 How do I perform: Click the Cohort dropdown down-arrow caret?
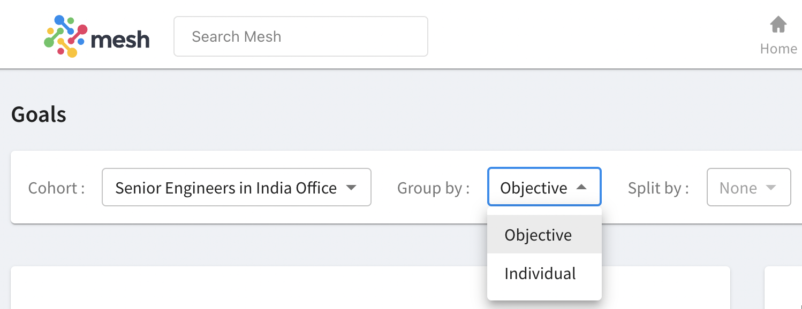pos(351,188)
